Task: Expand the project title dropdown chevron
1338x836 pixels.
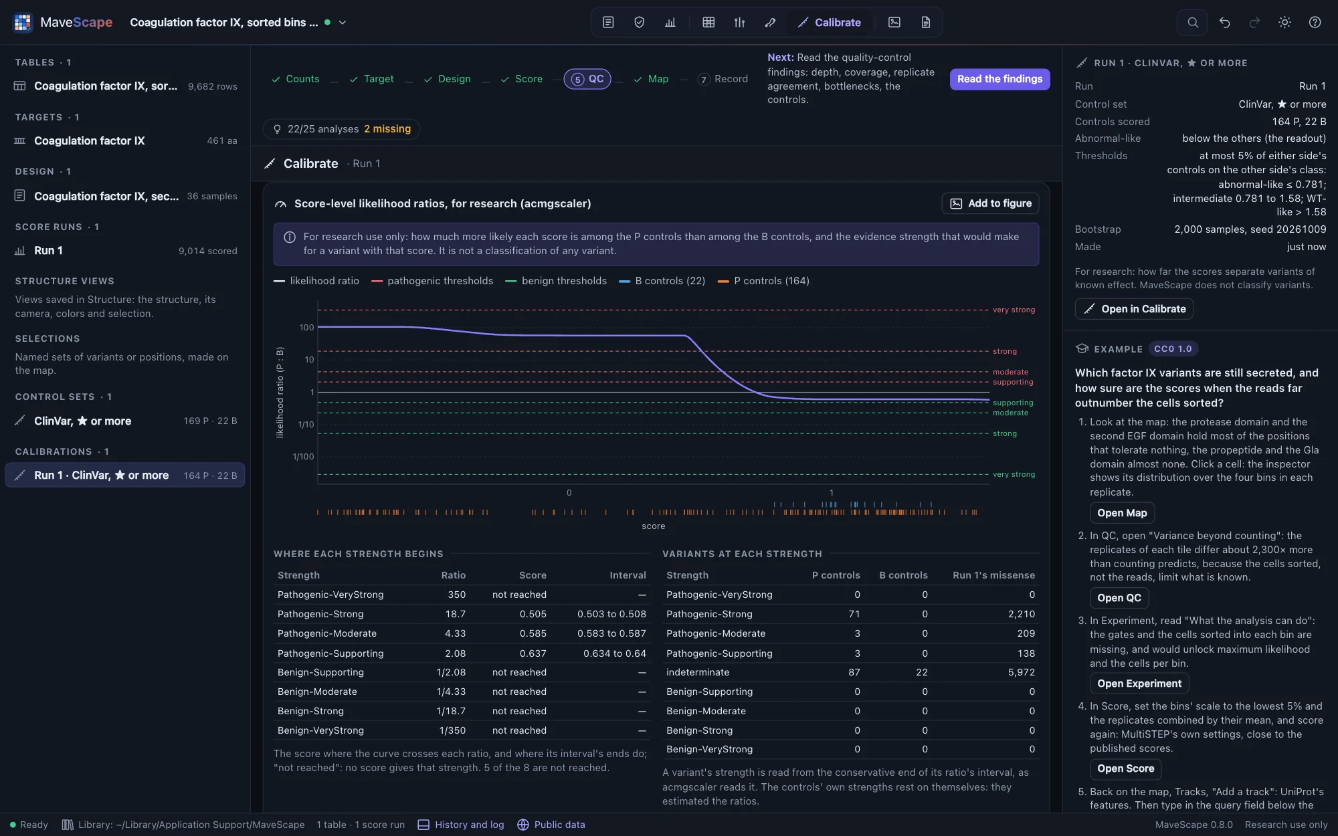Action: [343, 22]
